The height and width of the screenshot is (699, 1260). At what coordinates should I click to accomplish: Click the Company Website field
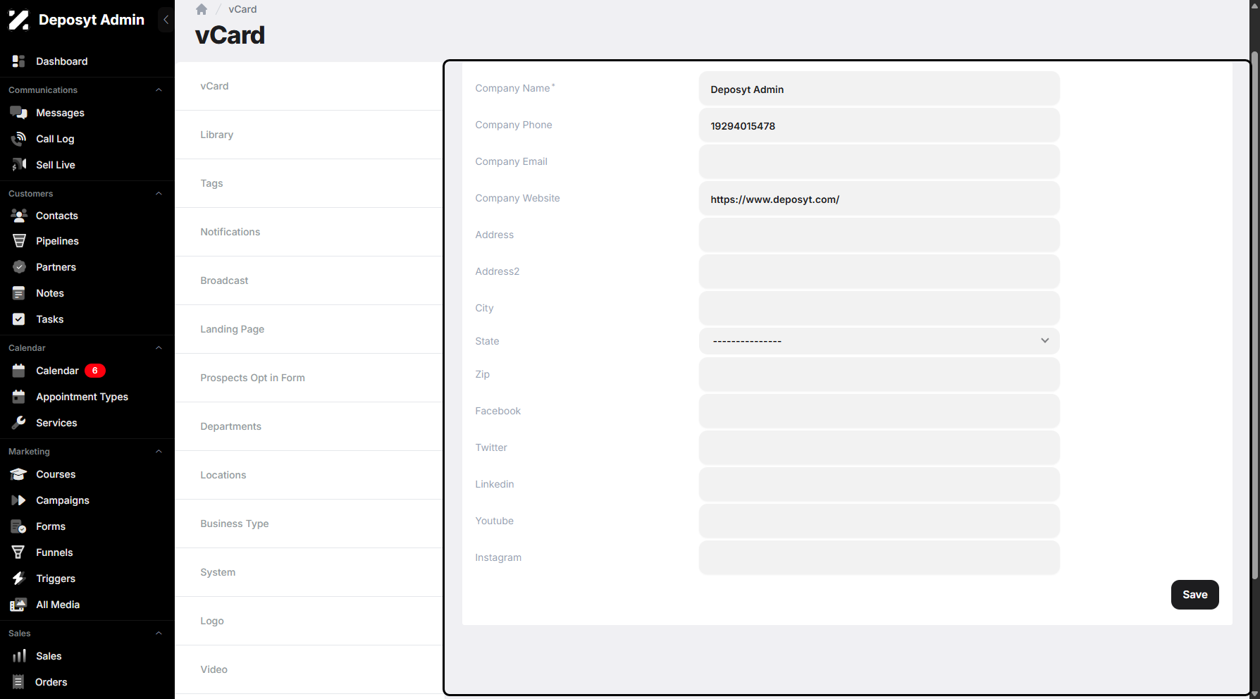coord(879,199)
